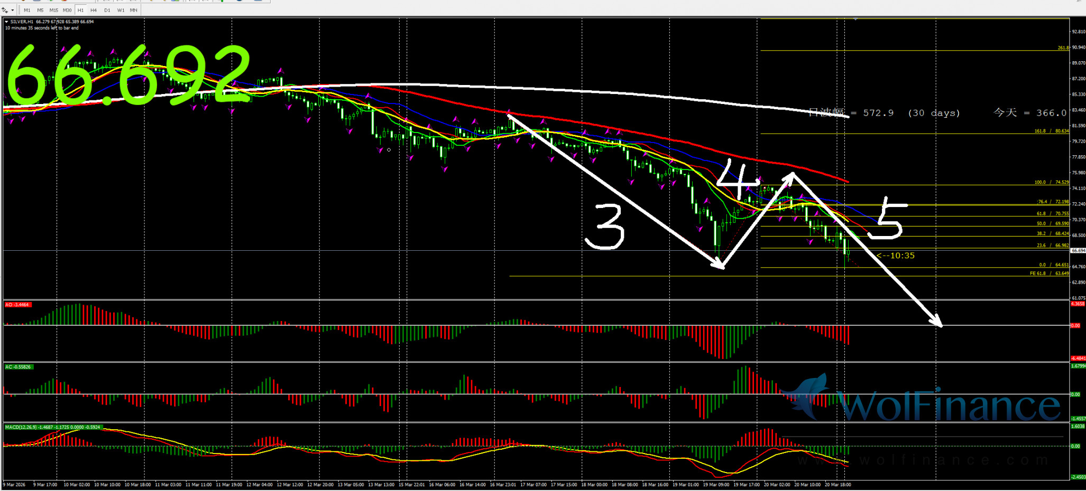Click the current price tag 66.694 on axis
The height and width of the screenshot is (491, 1086).
coord(1078,251)
